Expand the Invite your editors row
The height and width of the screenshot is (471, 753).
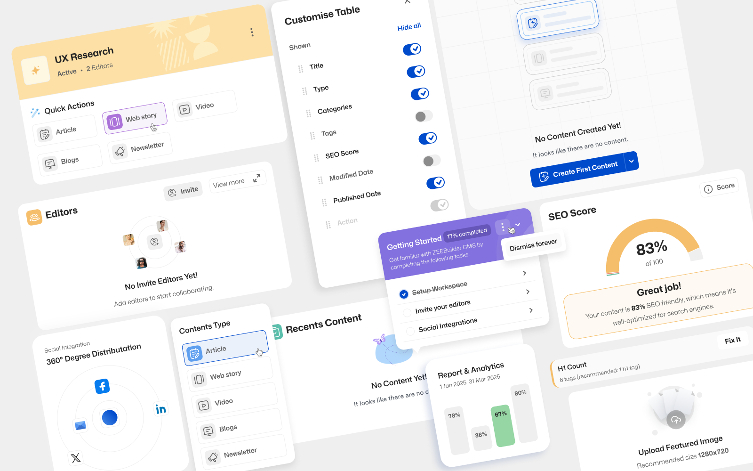[x=531, y=310]
